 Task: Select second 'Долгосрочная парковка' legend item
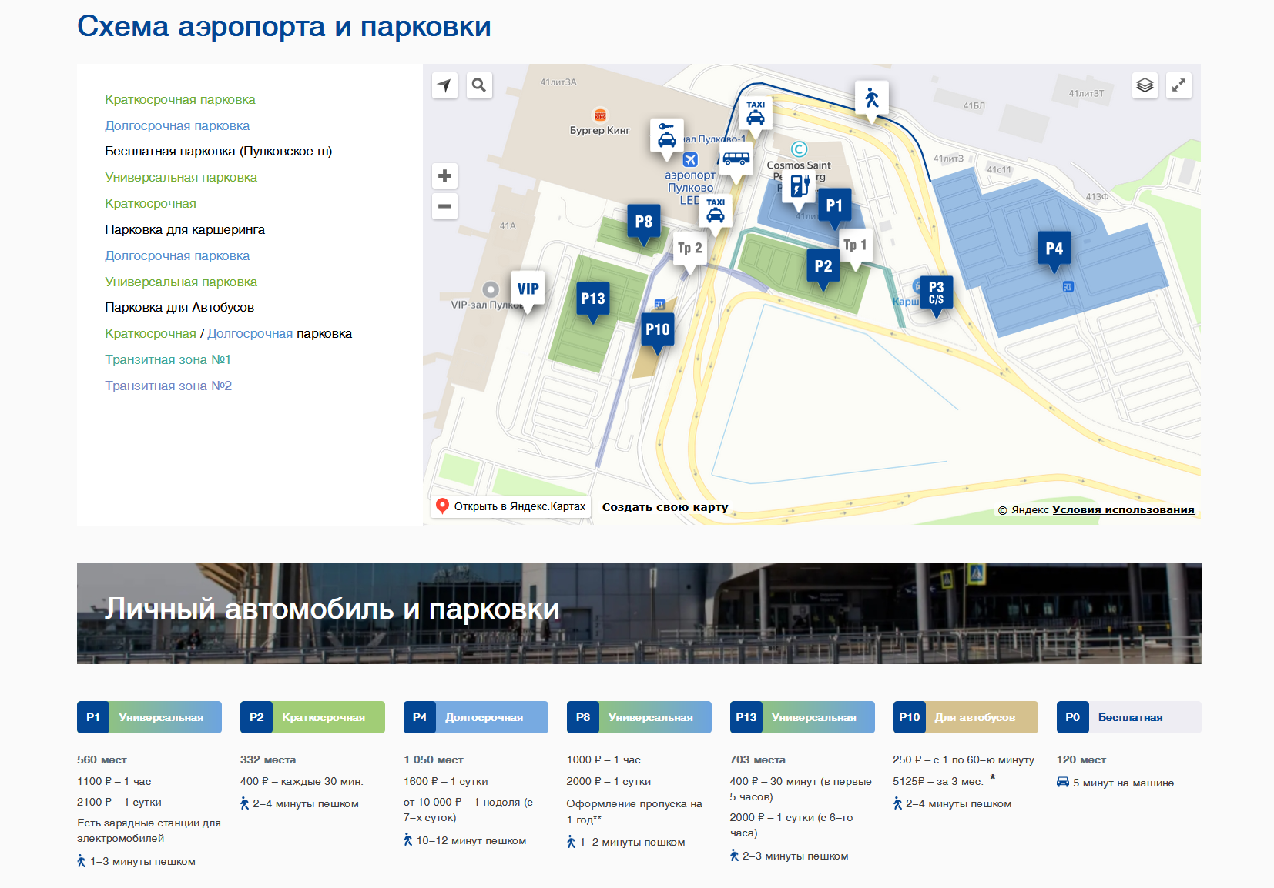177,255
